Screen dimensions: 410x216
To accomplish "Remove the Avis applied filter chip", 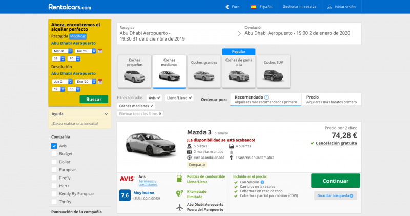I will tap(154, 98).
